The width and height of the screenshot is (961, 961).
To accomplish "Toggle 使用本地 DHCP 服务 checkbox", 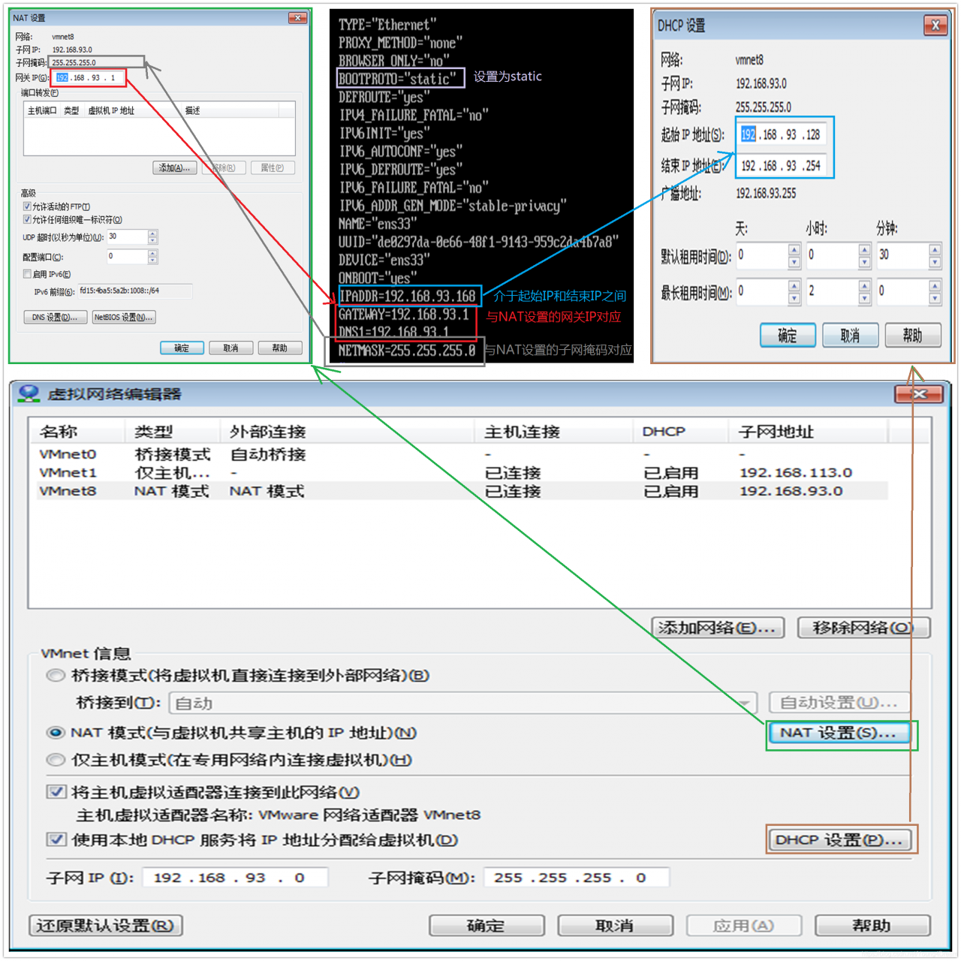I will (x=56, y=839).
